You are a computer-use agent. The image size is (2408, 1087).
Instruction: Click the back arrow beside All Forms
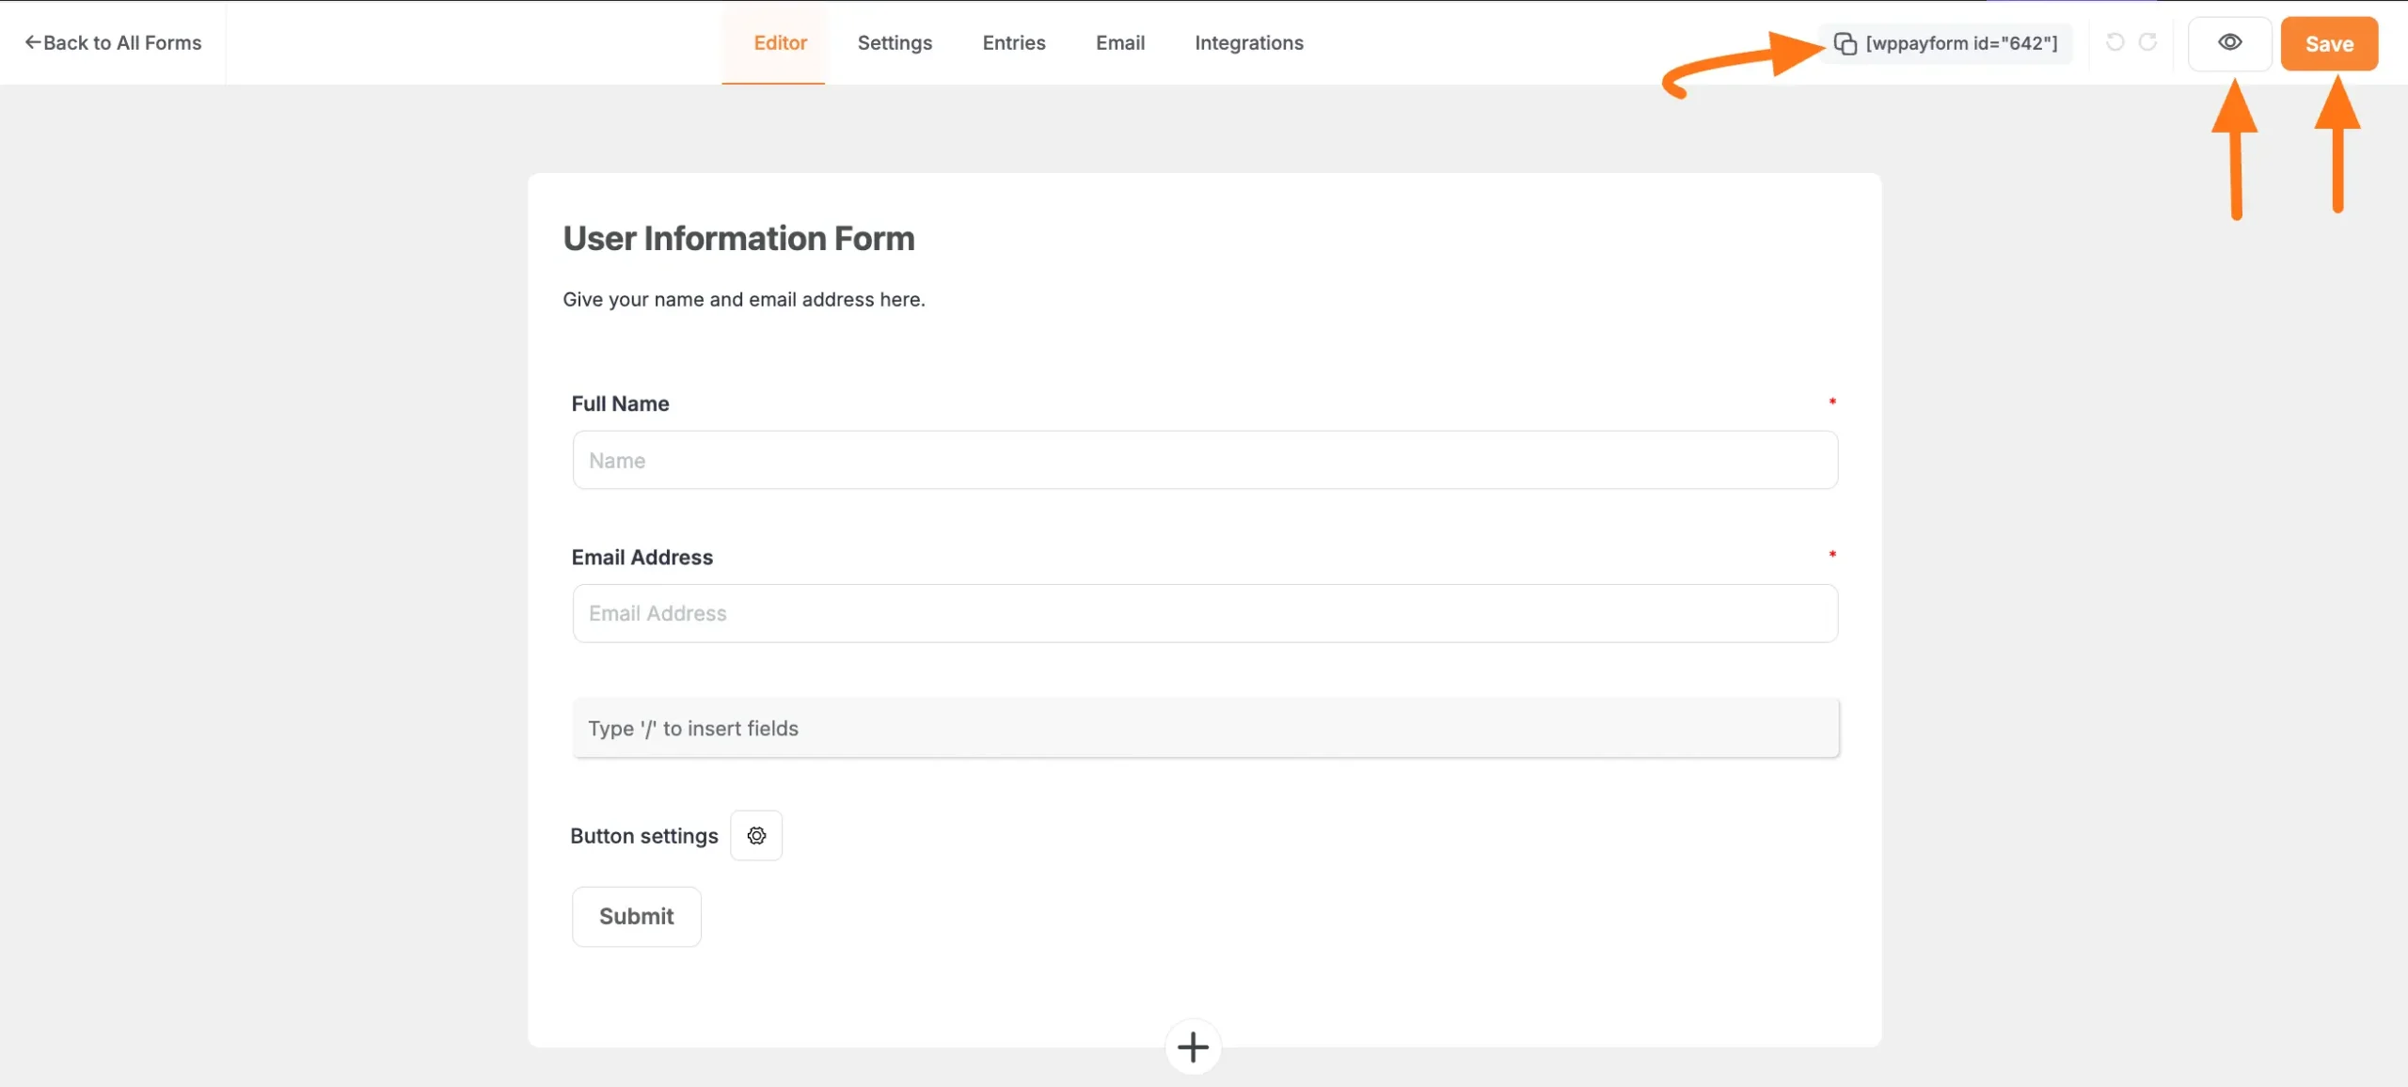pos(34,42)
